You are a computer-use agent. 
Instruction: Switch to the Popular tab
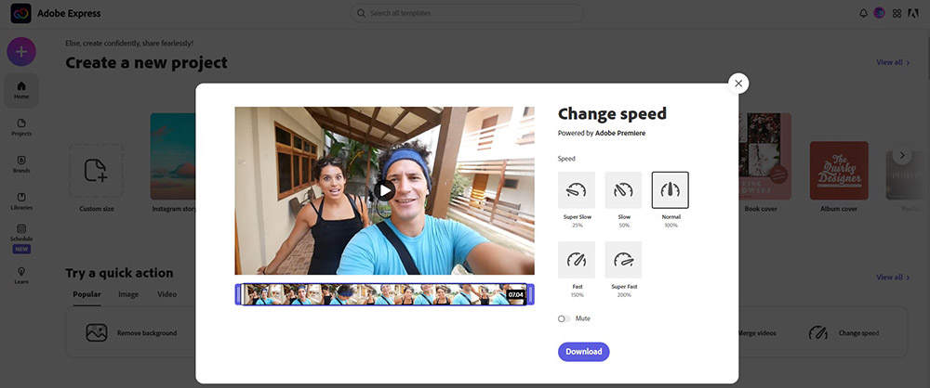click(x=86, y=294)
